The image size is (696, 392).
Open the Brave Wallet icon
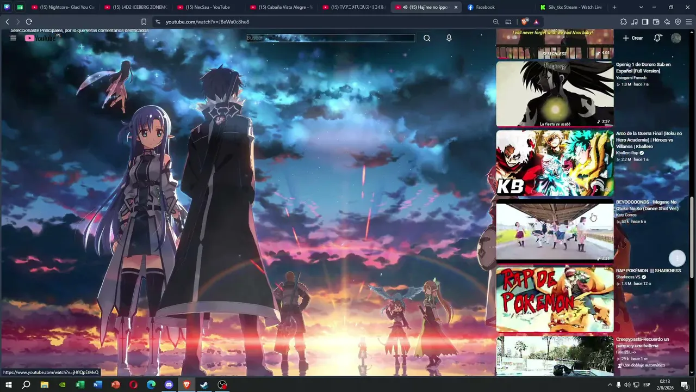coord(656,22)
